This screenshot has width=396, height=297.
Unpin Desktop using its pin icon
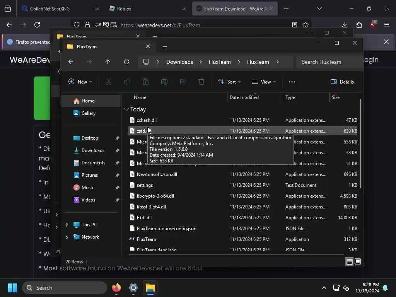pos(117,138)
